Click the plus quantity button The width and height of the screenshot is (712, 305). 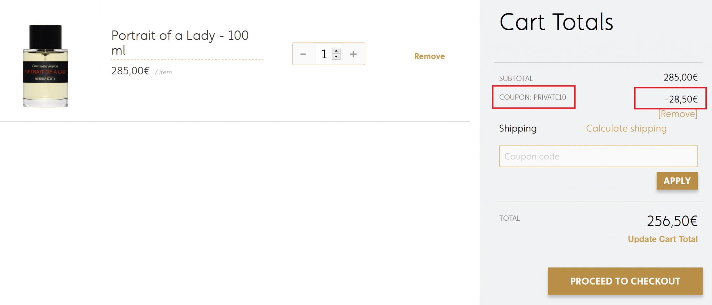(x=353, y=54)
